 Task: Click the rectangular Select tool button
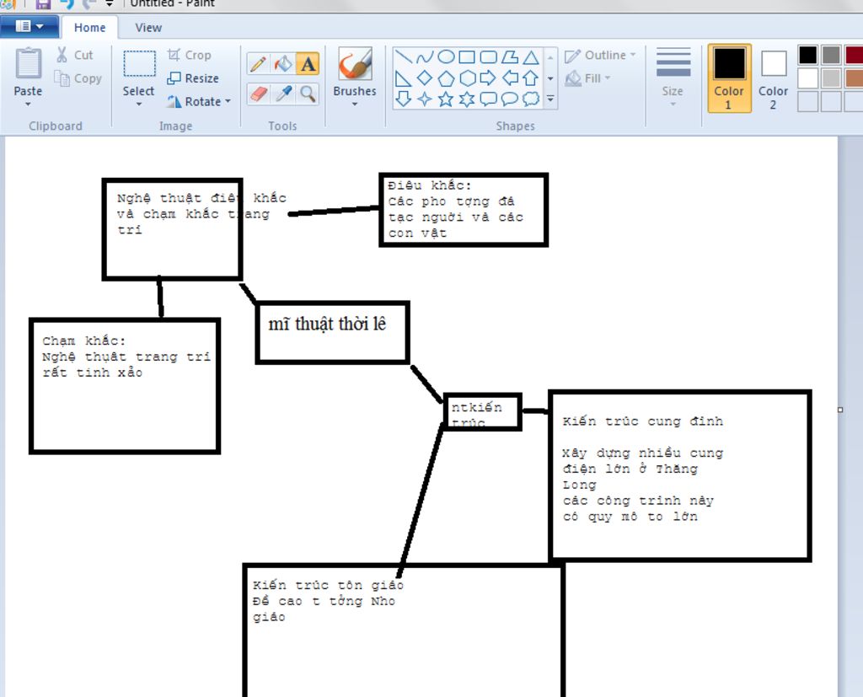(x=139, y=72)
